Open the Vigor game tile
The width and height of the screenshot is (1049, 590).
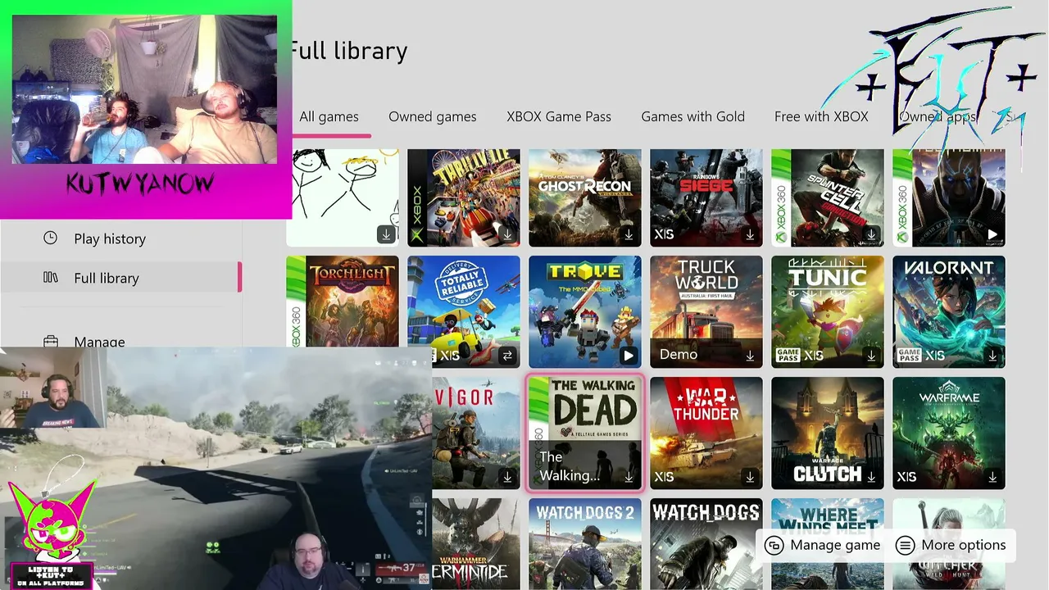476,433
